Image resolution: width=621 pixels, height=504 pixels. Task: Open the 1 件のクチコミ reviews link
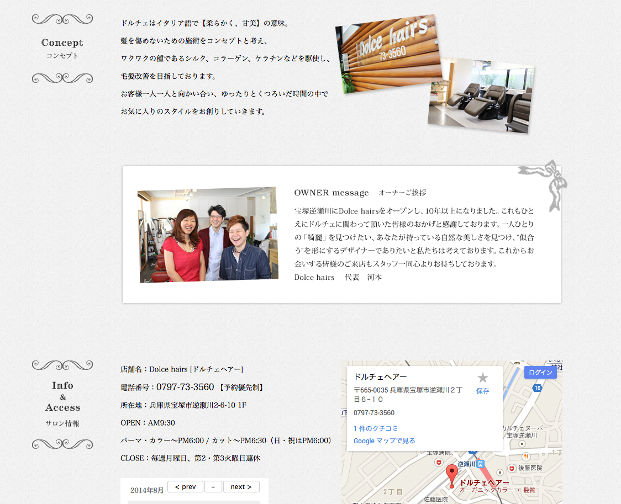tap(376, 428)
